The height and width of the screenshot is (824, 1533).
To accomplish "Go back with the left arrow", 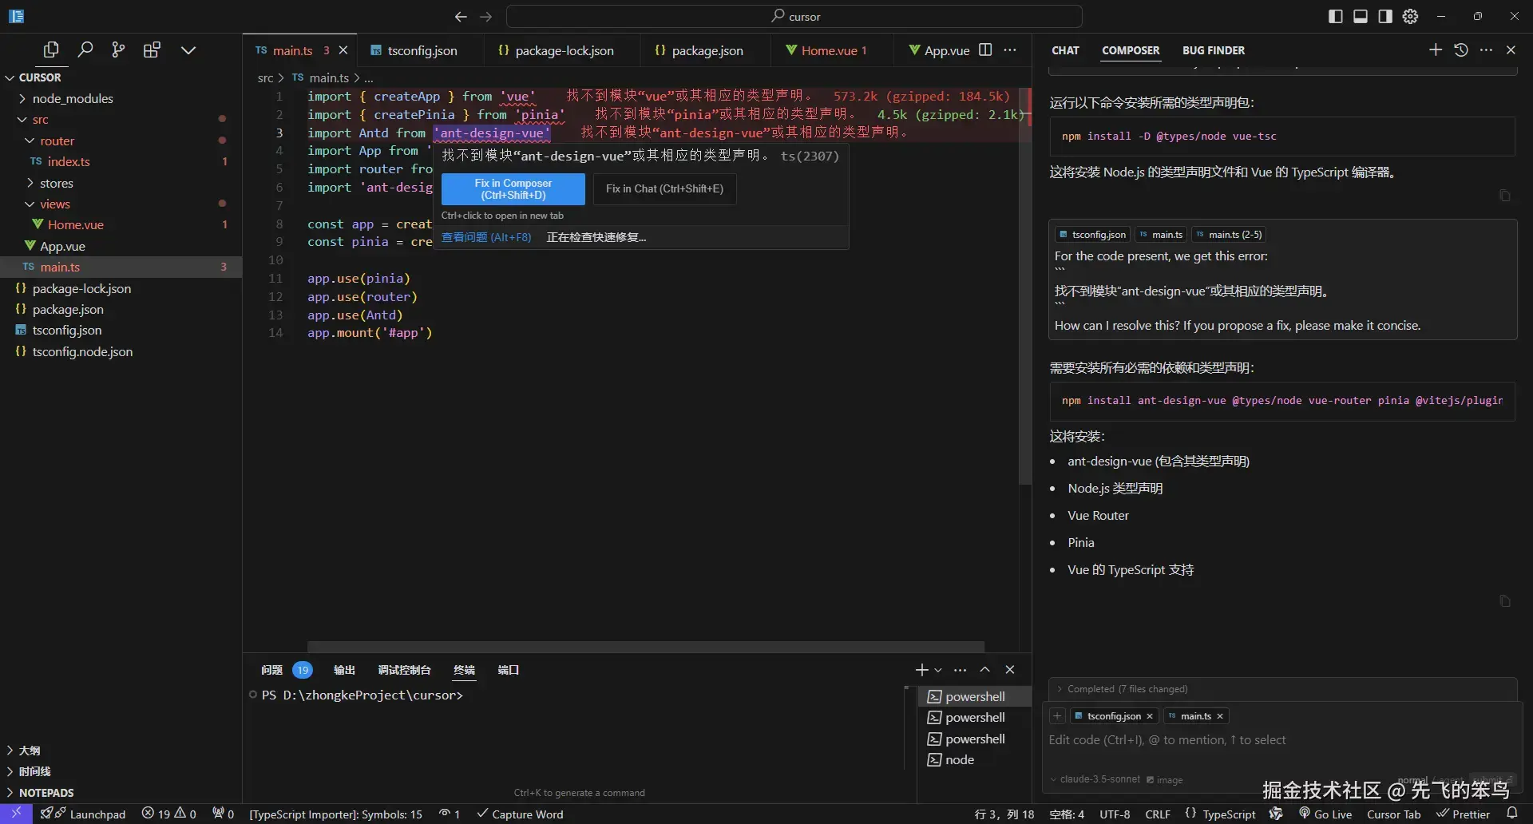I will 461,16.
